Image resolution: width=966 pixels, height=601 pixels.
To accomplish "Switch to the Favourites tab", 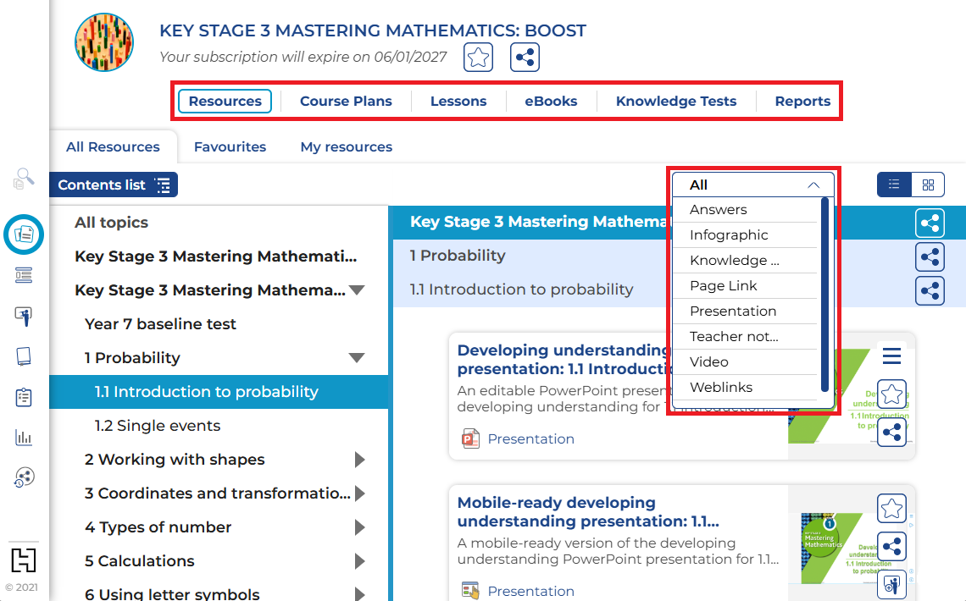I will click(x=230, y=146).
